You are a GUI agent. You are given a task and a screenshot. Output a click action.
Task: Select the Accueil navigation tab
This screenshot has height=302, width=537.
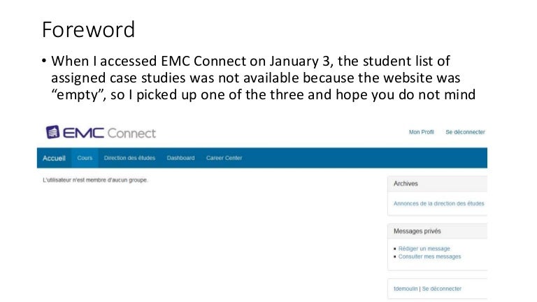point(54,158)
